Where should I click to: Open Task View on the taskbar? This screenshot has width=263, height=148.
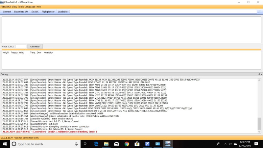pos(85,144)
